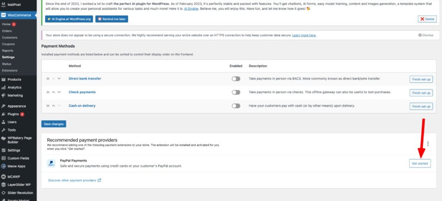
Task: Click Get started for PayPal Payments
Action: 420,163
